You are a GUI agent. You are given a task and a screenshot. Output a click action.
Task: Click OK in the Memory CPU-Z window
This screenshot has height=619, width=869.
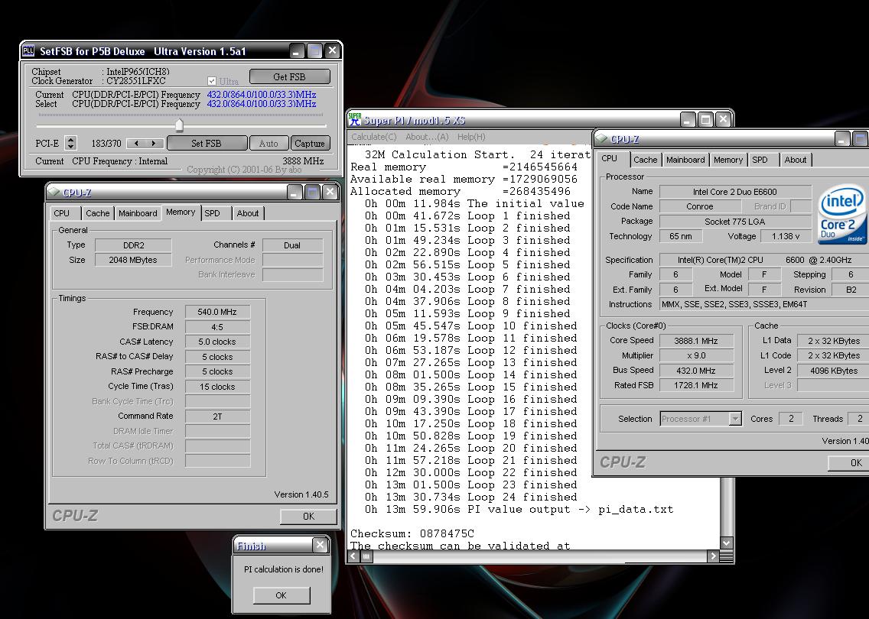tap(308, 516)
